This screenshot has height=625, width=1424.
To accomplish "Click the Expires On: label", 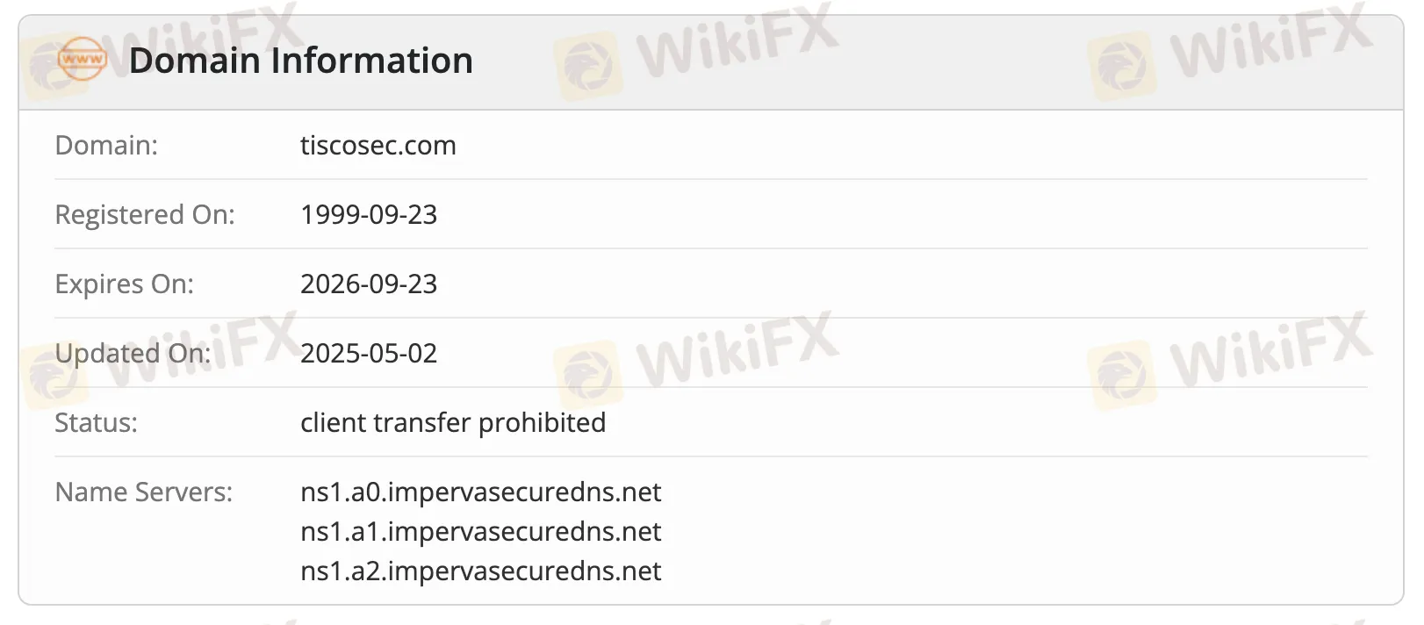I will pyautogui.click(x=124, y=284).
